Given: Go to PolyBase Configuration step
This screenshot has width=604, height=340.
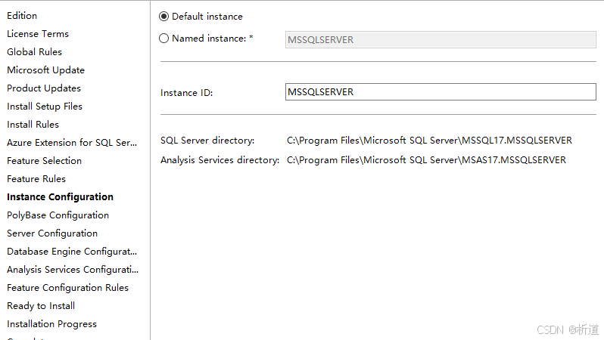Looking at the screenshot, I should [x=58, y=215].
